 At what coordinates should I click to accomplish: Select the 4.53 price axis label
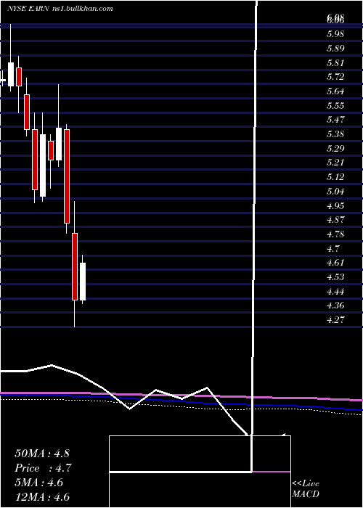coord(335,277)
